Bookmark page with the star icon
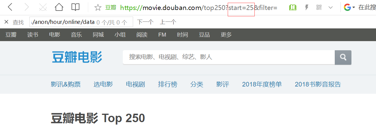 98,8
